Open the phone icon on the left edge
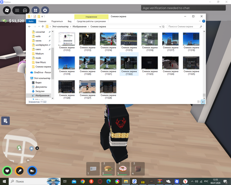This screenshot has width=231, height=185. (x=6, y=121)
